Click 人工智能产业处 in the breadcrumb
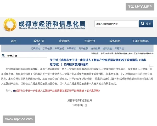Image resolution: width=157 pixels, height=126 pixels. pyautogui.click(x=139, y=54)
